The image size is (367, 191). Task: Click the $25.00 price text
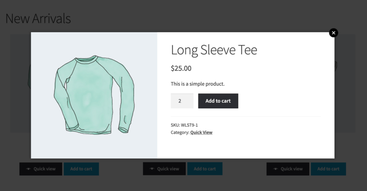pos(181,68)
